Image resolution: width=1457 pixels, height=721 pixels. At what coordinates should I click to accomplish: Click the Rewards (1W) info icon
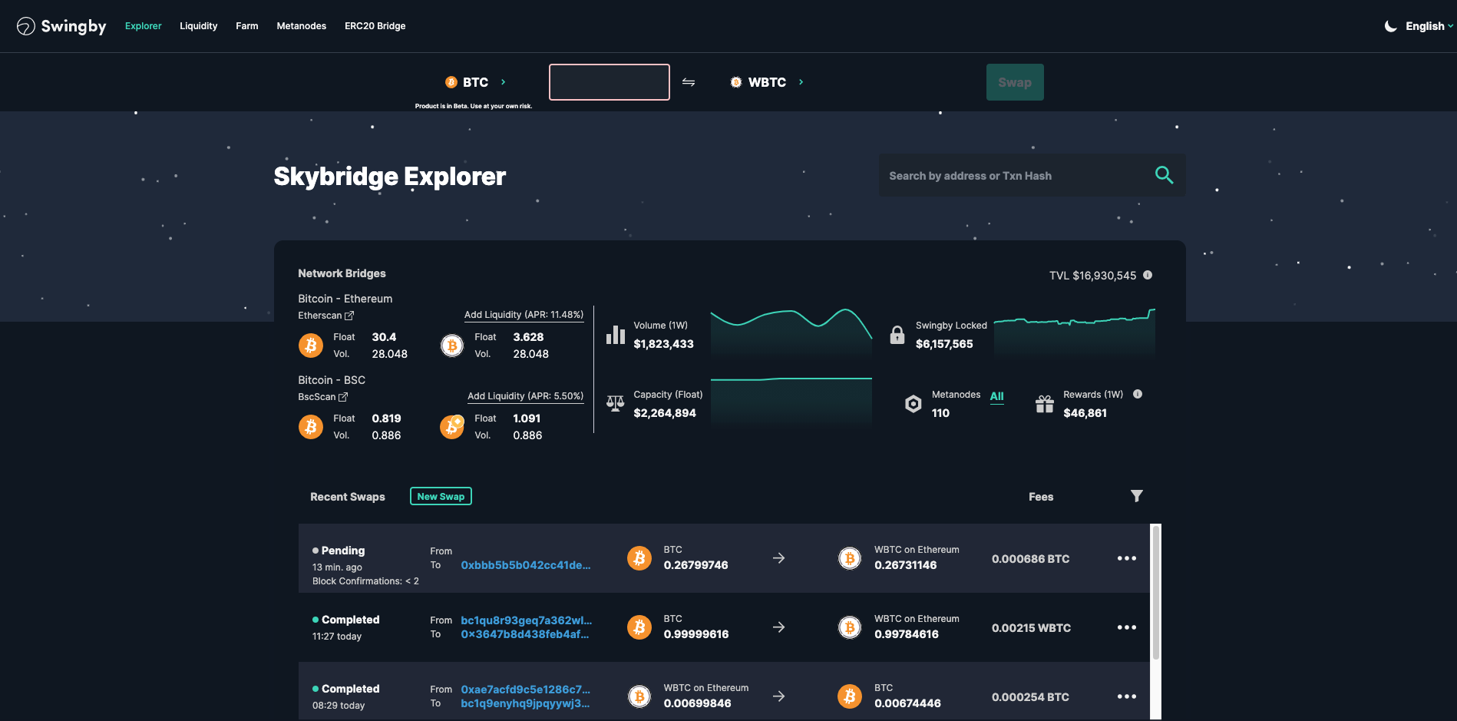tap(1138, 394)
